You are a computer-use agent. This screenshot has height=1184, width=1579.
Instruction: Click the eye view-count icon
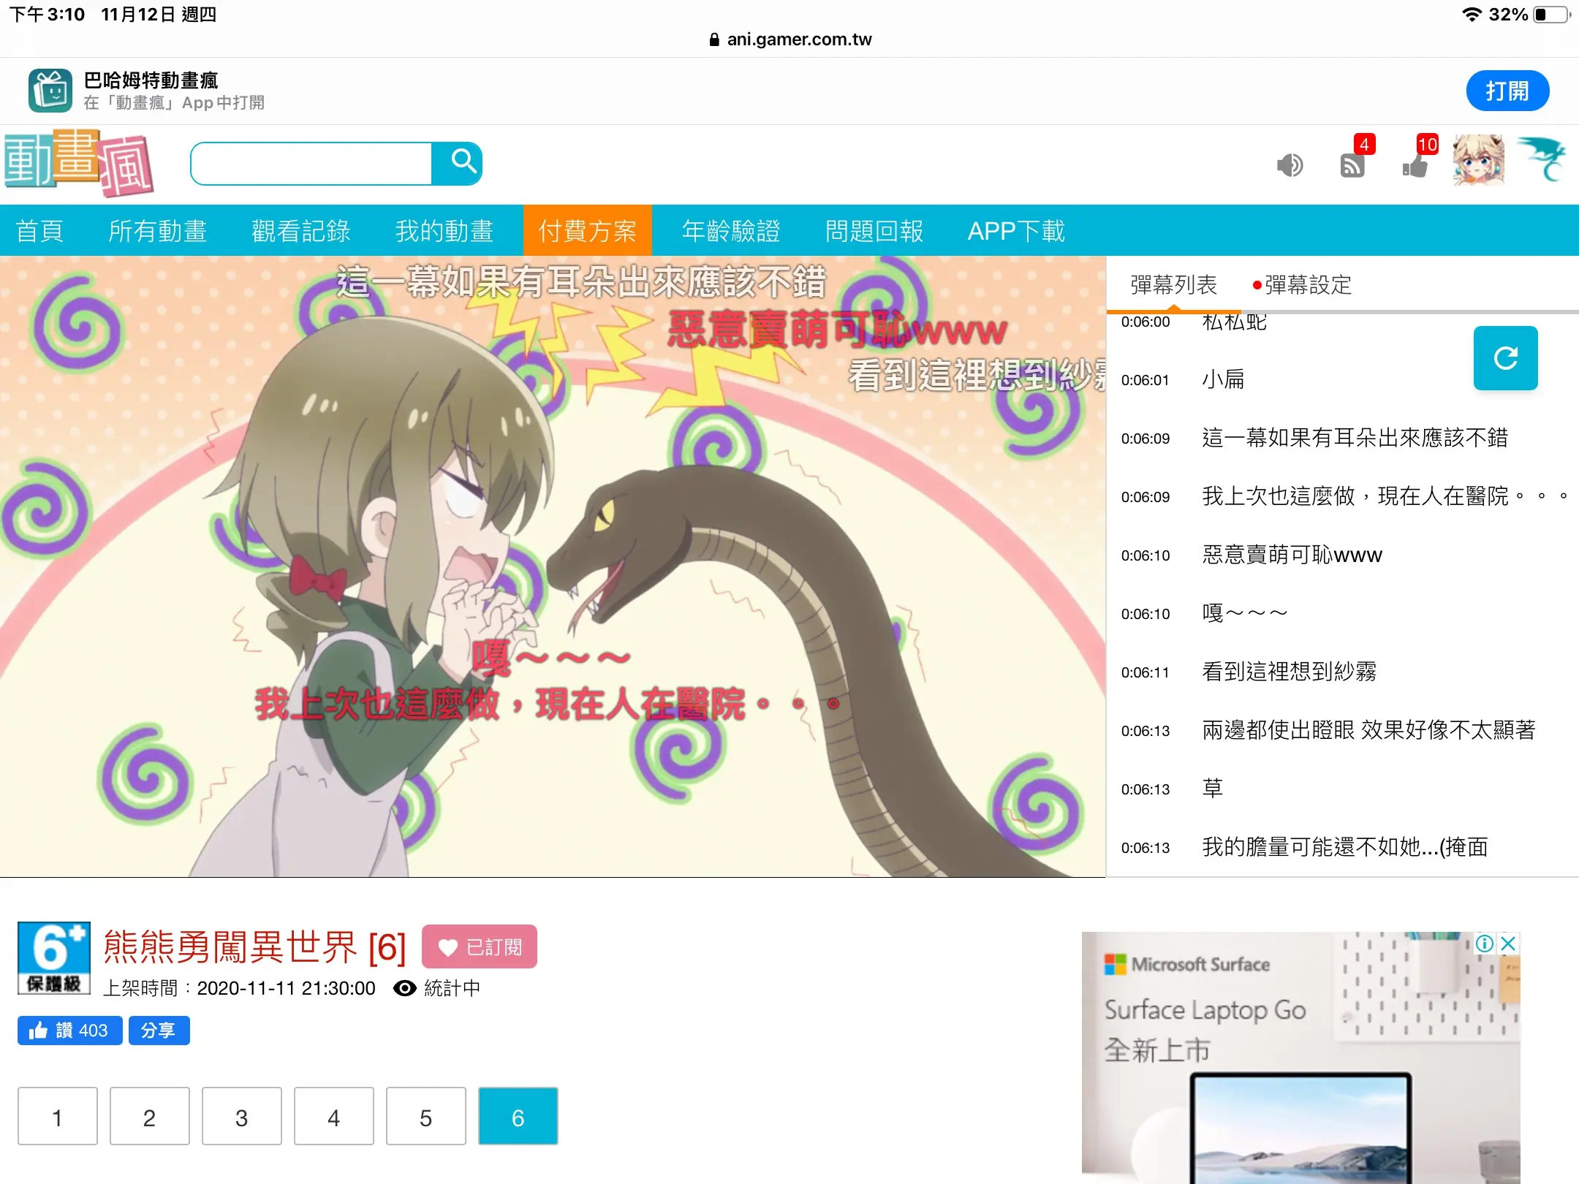point(404,988)
